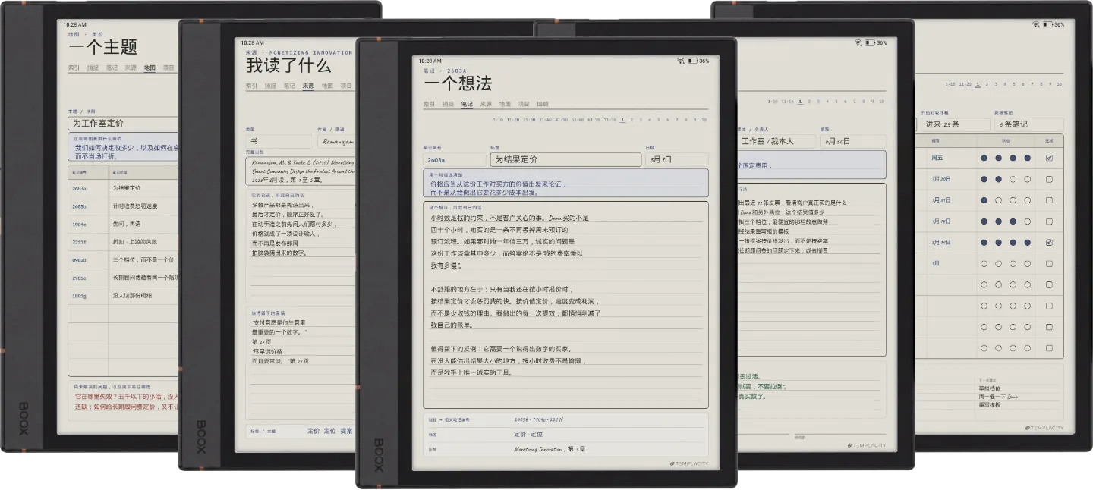Check the 完成 checkbox in the 3月31日 row
1093x490 pixels.
pyautogui.click(x=1049, y=200)
